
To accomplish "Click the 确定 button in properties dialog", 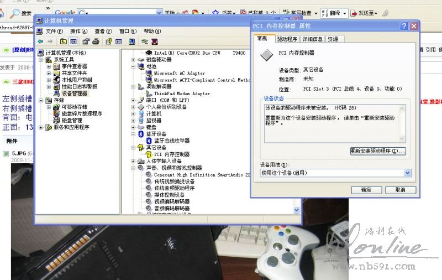I will pyautogui.click(x=366, y=190).
